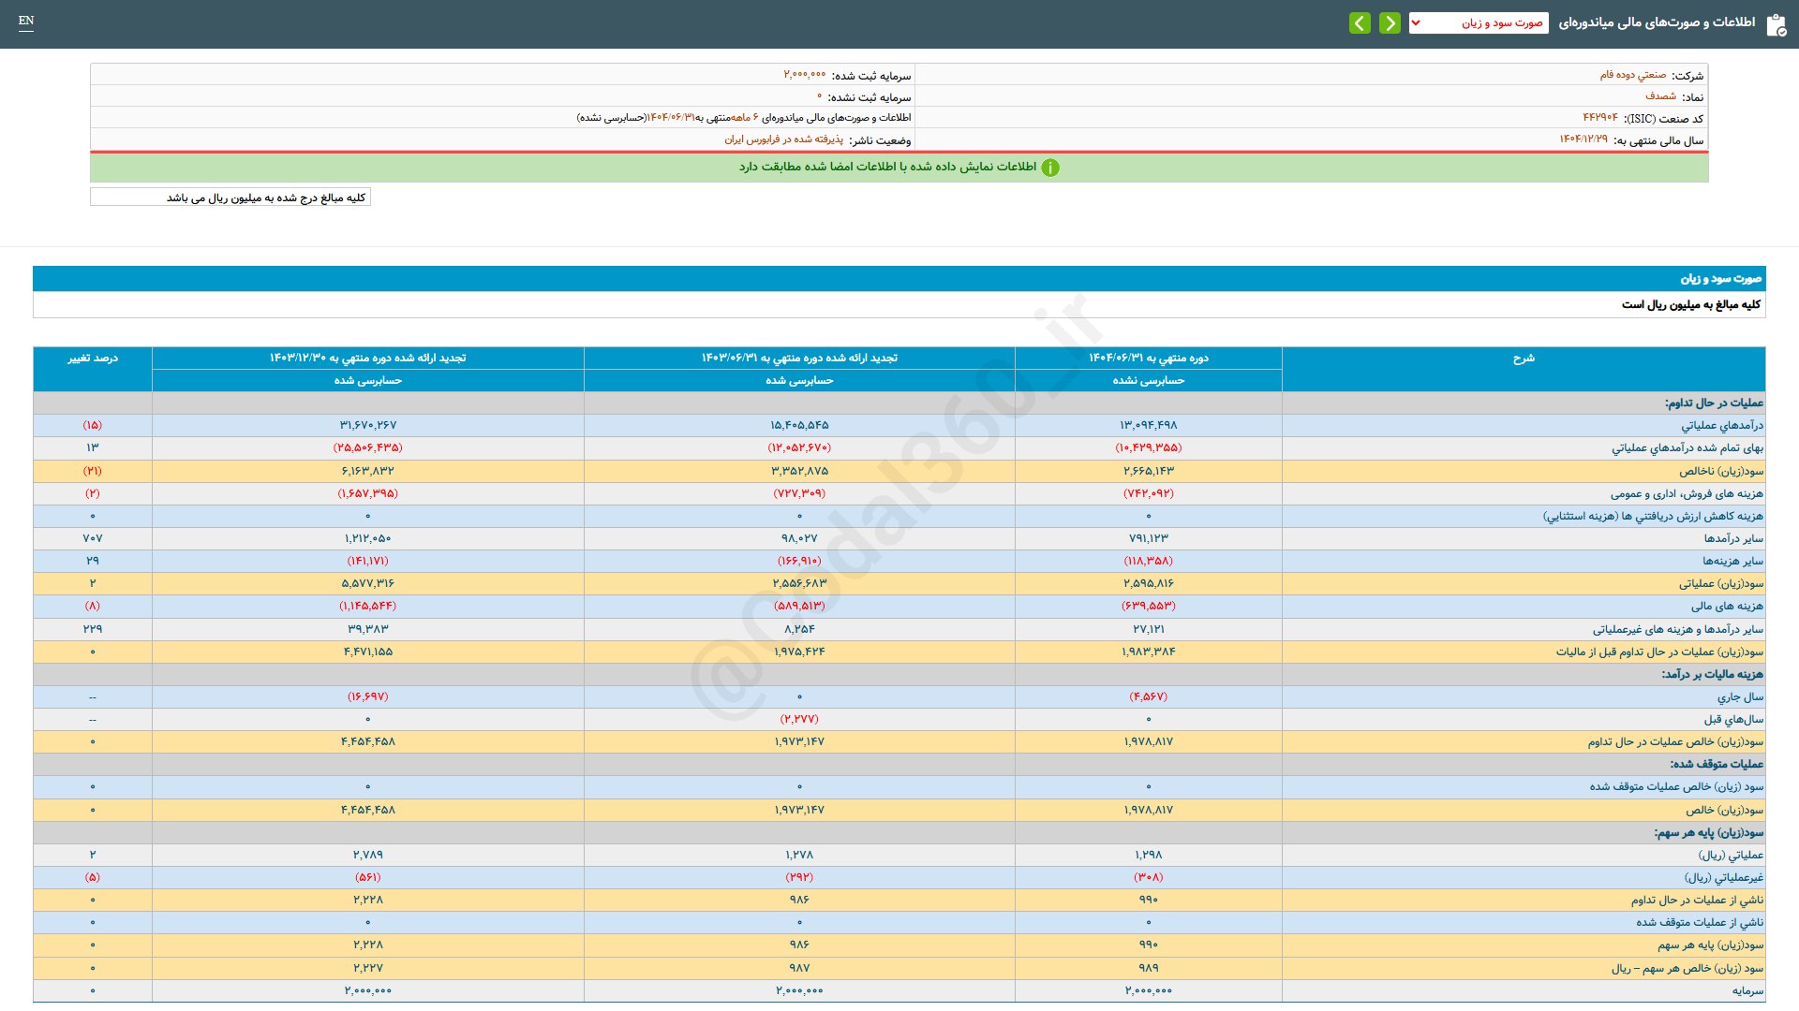The height and width of the screenshot is (1011, 1799).
Task: Switch language with the EN link
Action: pos(26,21)
